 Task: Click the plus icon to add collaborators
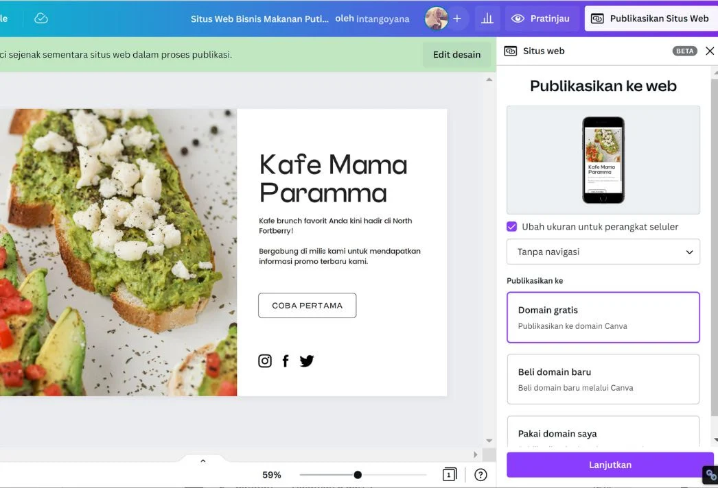point(457,19)
